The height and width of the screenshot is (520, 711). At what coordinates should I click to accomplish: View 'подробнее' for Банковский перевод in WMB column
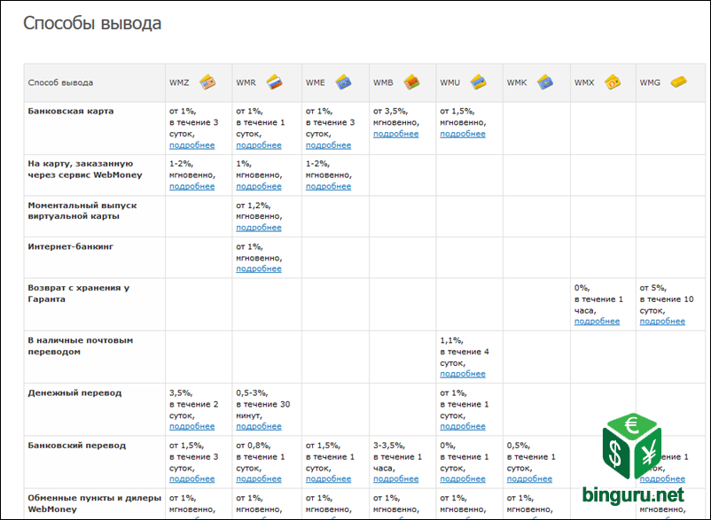point(396,479)
